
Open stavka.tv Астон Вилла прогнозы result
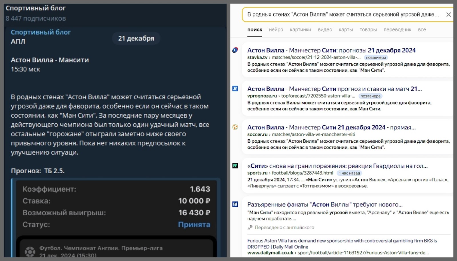(331, 50)
